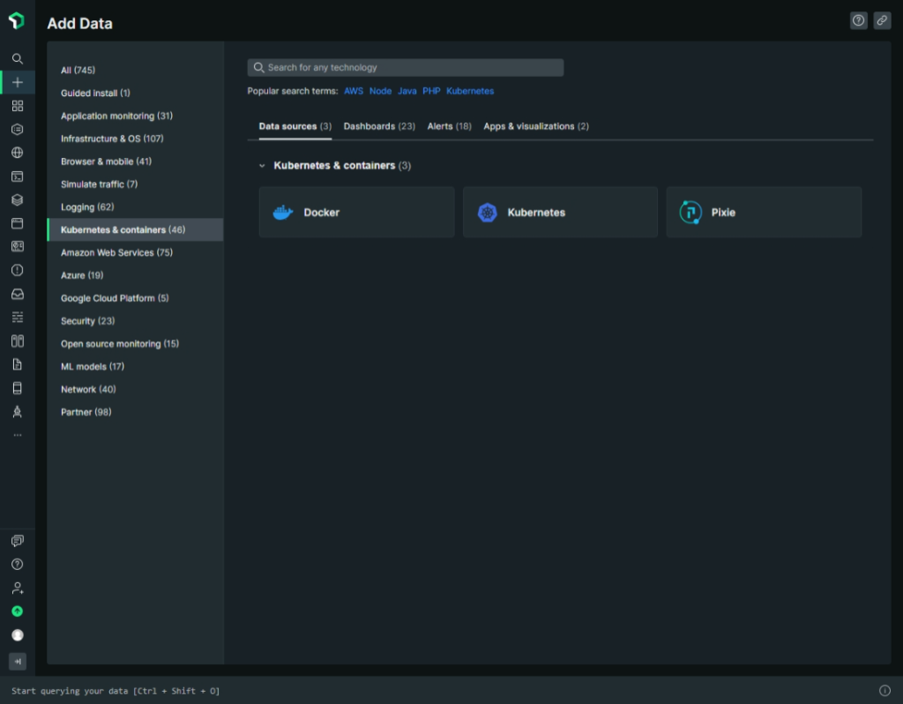903x704 pixels.
Task: Open the terminal prompt sidebar icon
Action: coord(18,176)
